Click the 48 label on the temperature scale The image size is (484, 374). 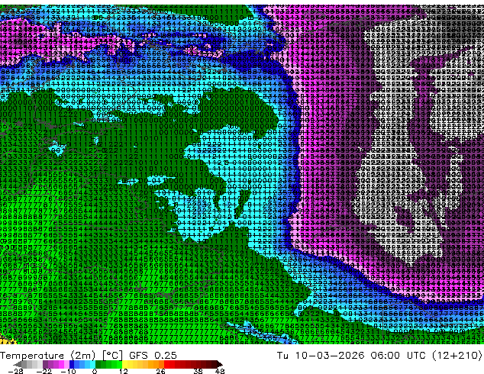point(220,371)
